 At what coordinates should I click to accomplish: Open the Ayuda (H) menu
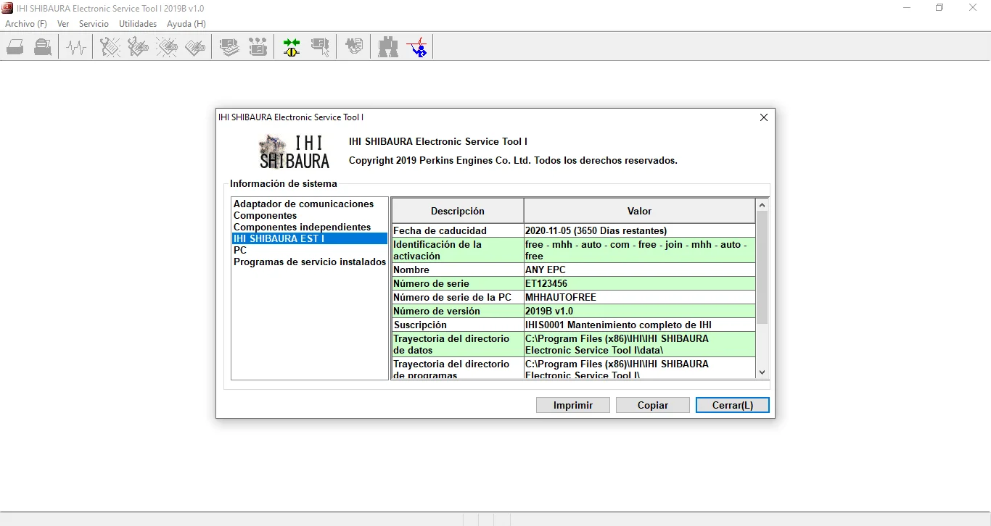click(x=186, y=24)
